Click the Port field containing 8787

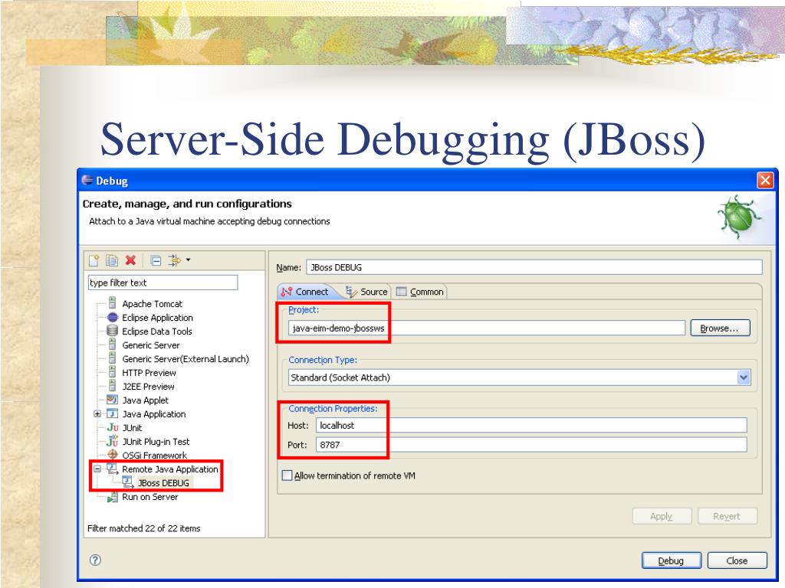(531, 445)
